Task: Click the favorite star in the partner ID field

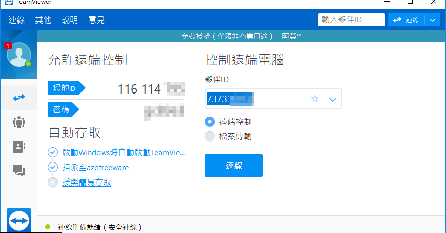Action: click(315, 99)
